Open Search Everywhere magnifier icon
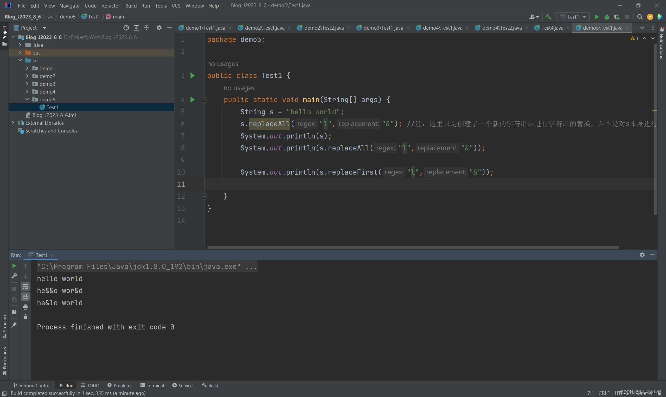 pyautogui.click(x=639, y=17)
